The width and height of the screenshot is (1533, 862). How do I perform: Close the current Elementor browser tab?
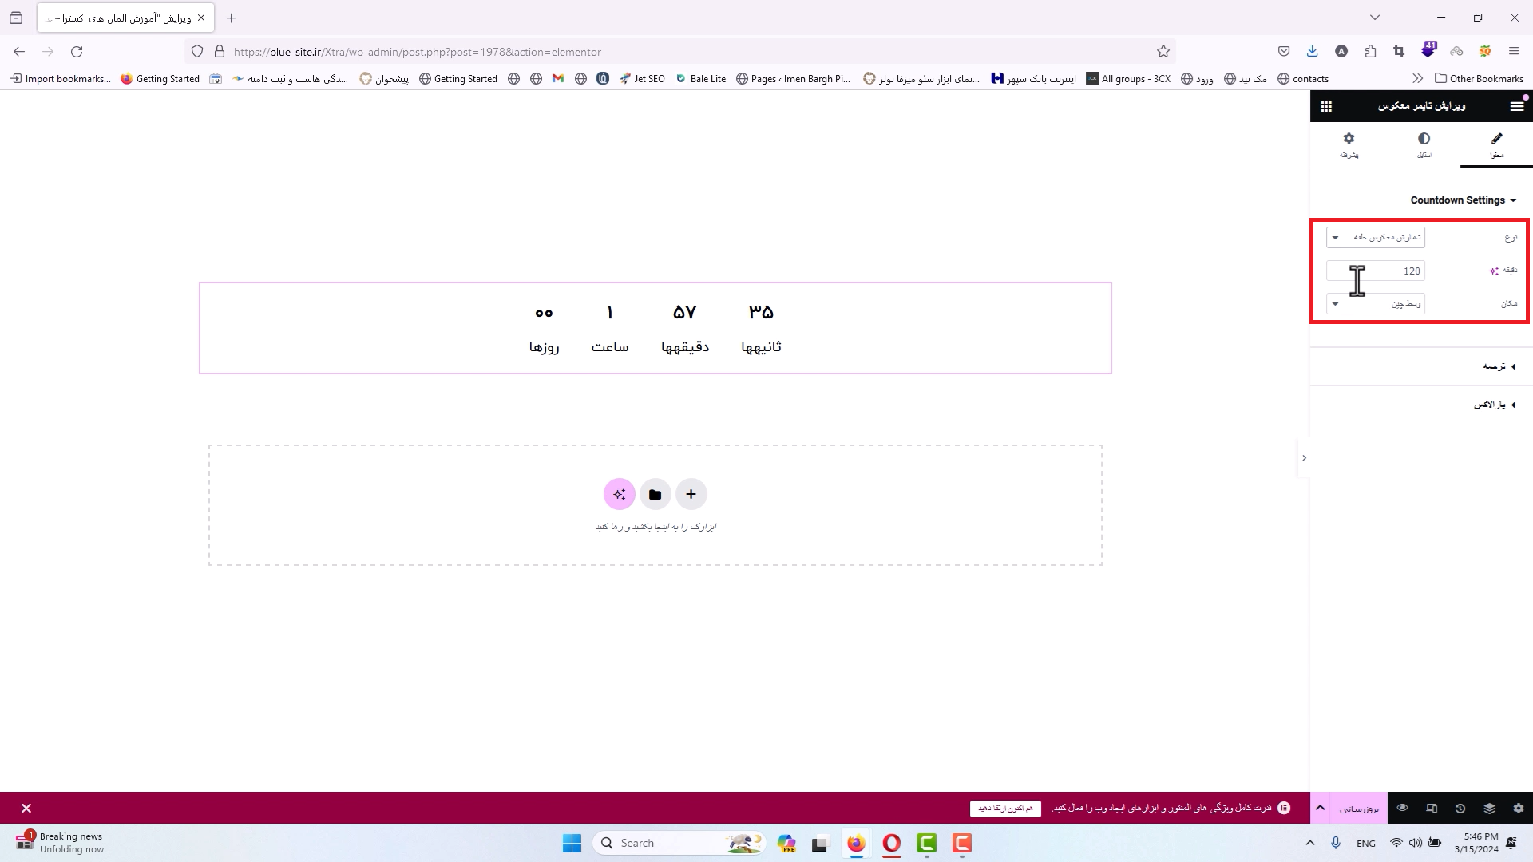click(x=201, y=18)
